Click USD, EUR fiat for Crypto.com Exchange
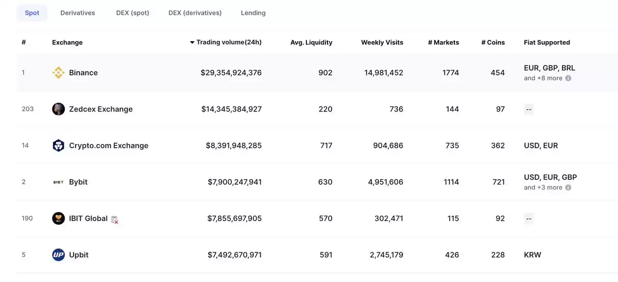Viewport: 618px width, 282px height. click(x=541, y=145)
